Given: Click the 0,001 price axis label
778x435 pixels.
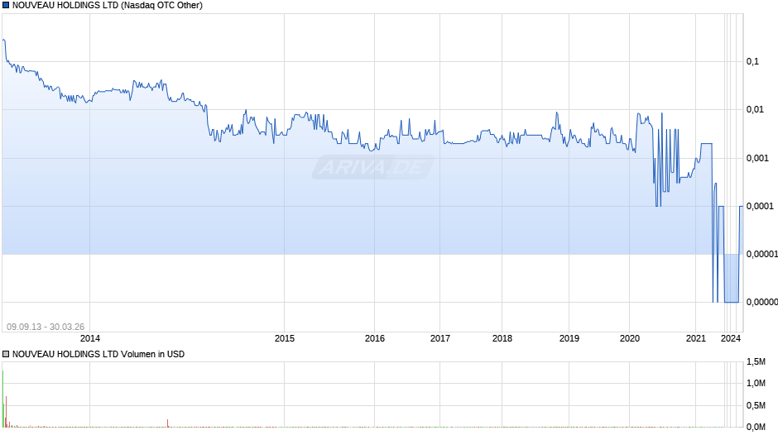Looking at the screenshot, I should click(x=757, y=158).
